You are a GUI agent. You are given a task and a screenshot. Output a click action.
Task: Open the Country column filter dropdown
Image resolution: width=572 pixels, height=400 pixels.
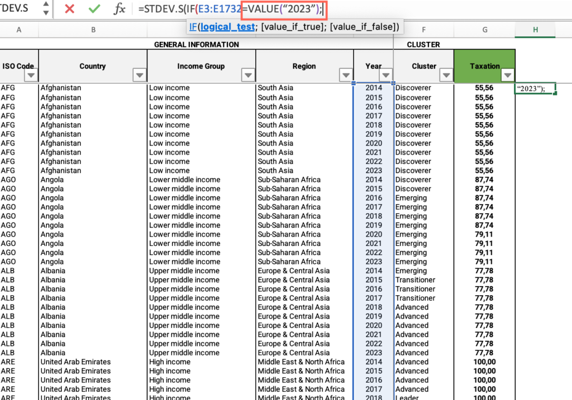[139, 75]
